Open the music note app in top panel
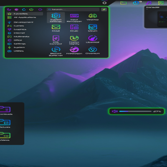Screen dimensions: 167x167 (149, 3)
